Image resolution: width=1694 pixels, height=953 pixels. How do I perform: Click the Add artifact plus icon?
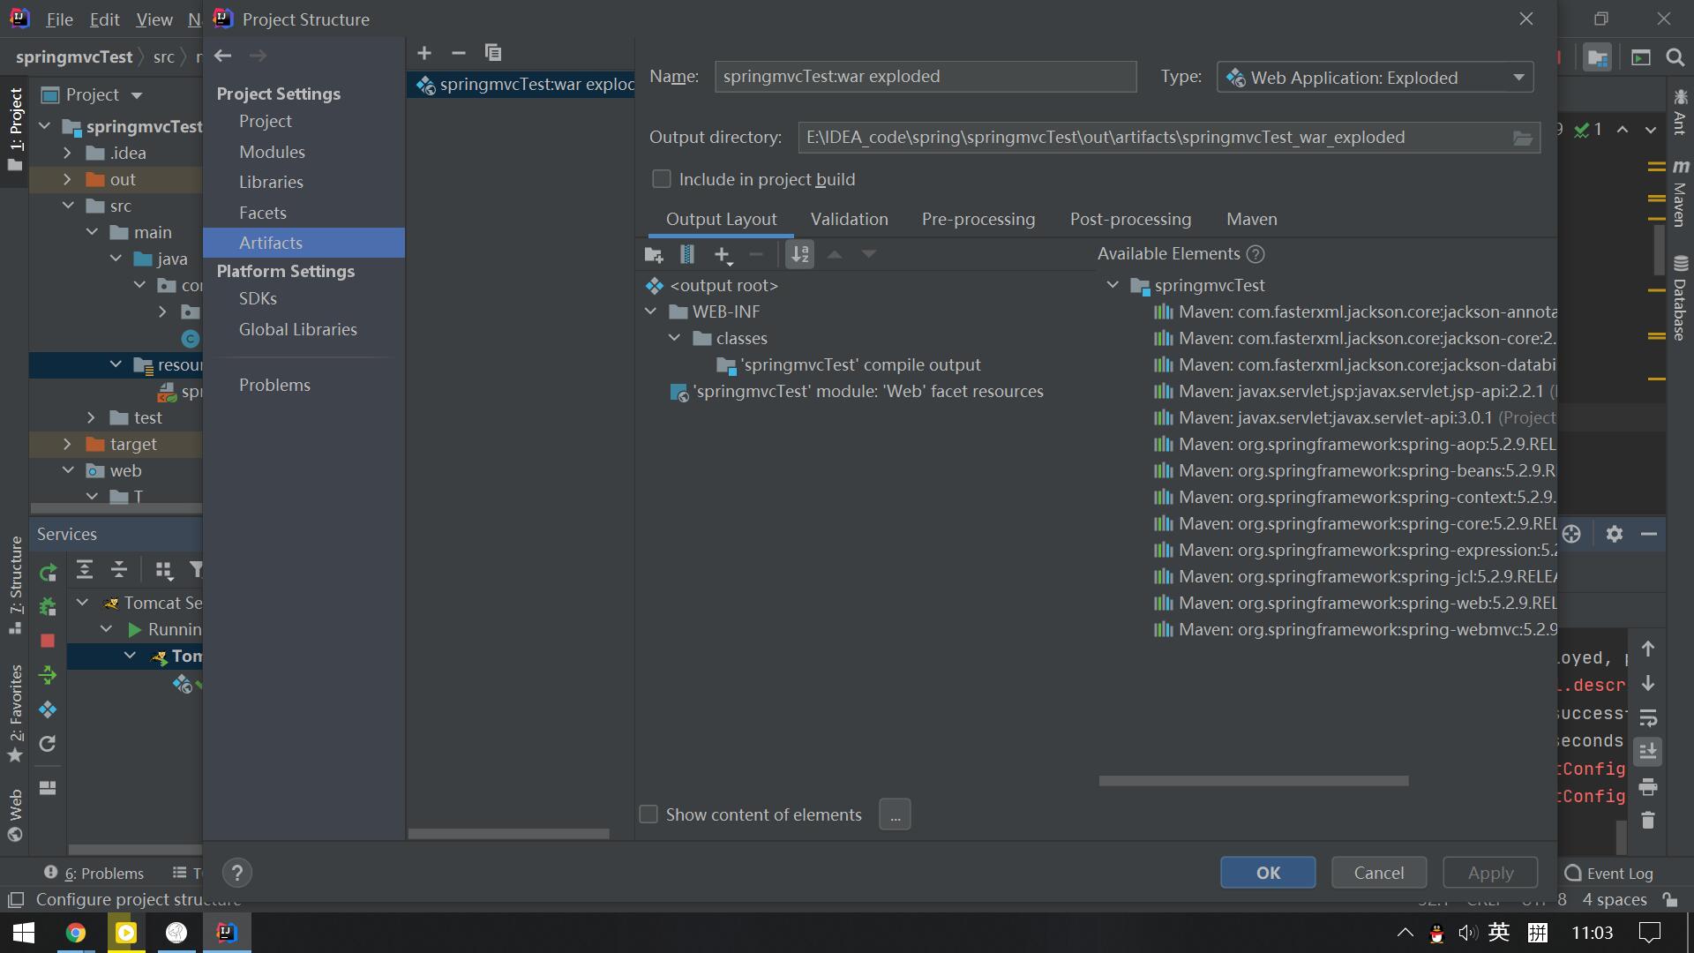[x=424, y=53]
